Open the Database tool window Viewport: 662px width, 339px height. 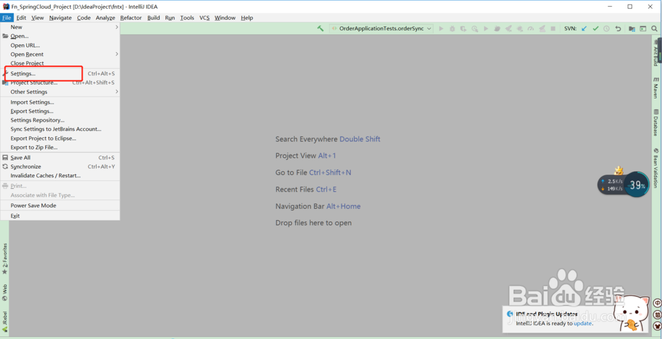pyautogui.click(x=655, y=123)
